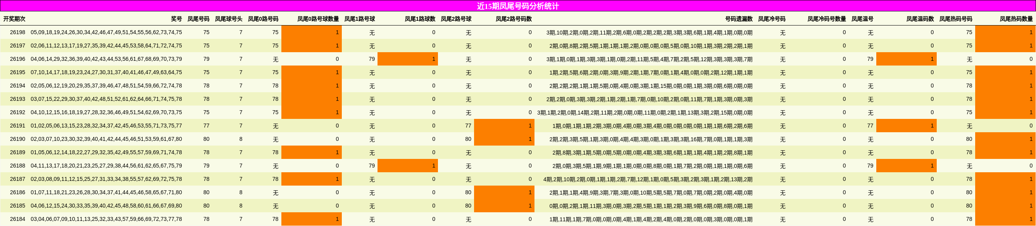Click period number 26186
Viewport: 1036px width, 226px height.
[18, 192]
